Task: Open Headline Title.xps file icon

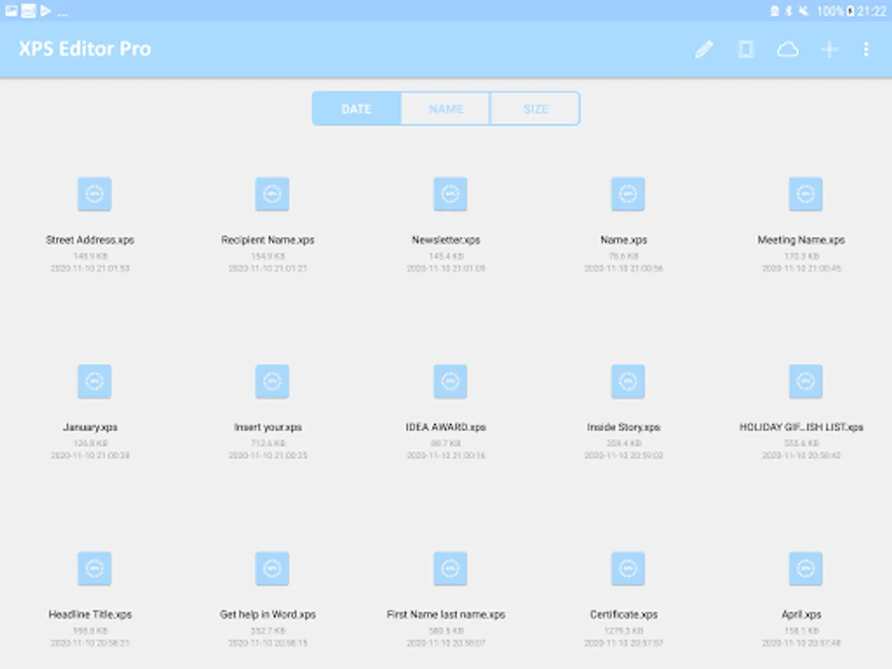Action: click(94, 569)
